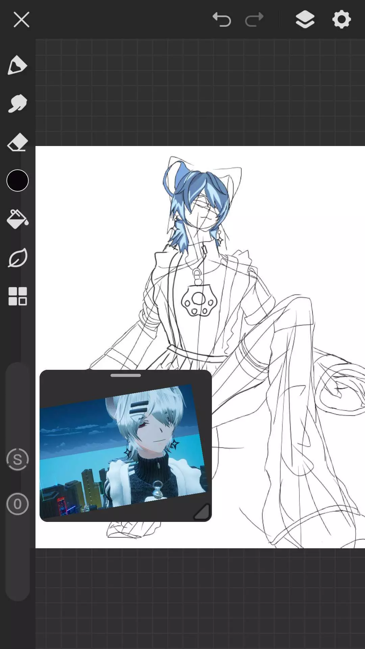The height and width of the screenshot is (649, 365).
Task: Switch to the eraser tool
Action: [17, 142]
